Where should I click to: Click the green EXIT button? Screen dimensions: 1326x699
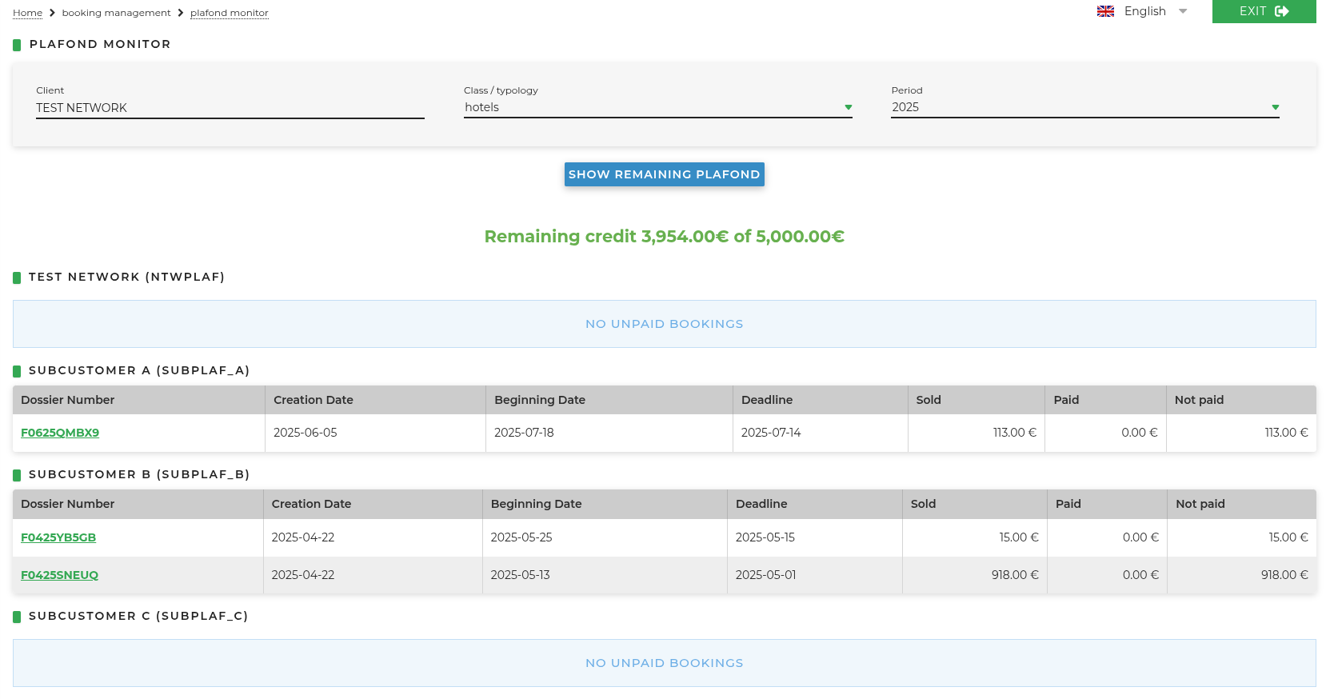coord(1264,11)
